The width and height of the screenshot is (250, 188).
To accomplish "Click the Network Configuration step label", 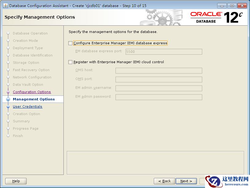I will click(32, 77).
